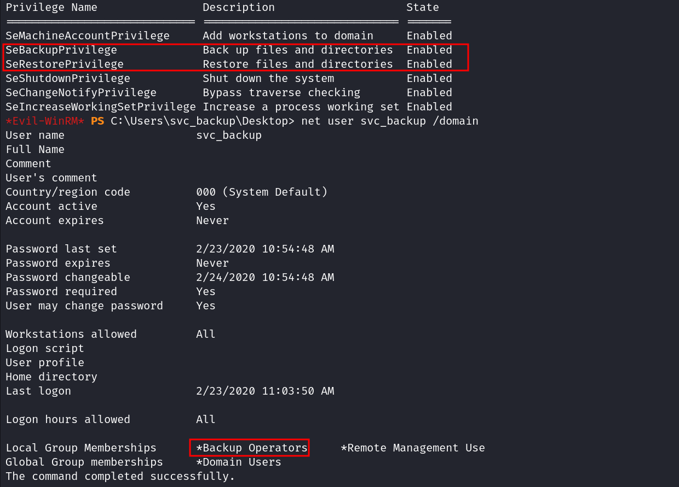
Task: Click the SeShutdownPrivilege privilege name
Action: 68,78
